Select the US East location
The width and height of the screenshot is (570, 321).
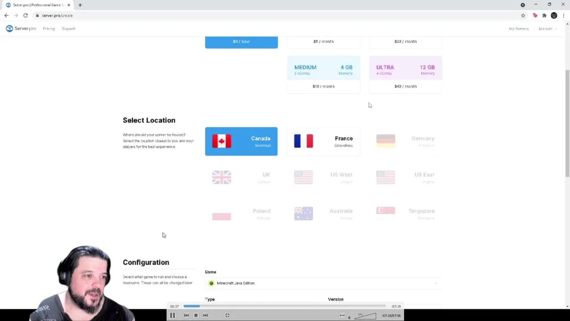tap(405, 177)
